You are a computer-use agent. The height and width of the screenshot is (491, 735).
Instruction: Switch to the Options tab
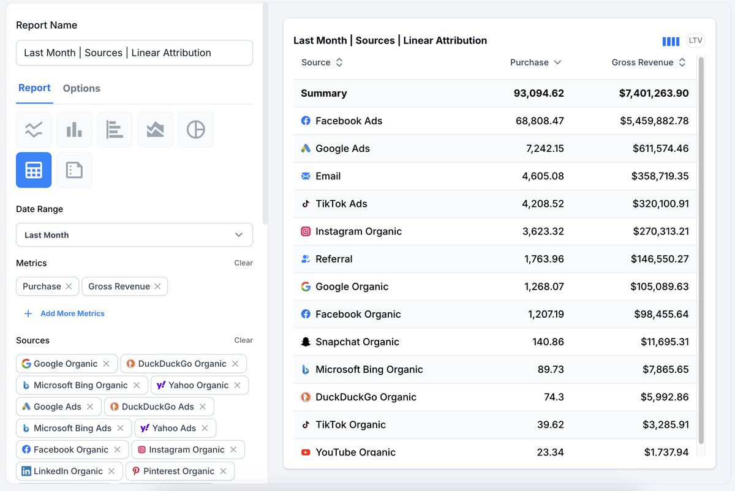coord(81,88)
